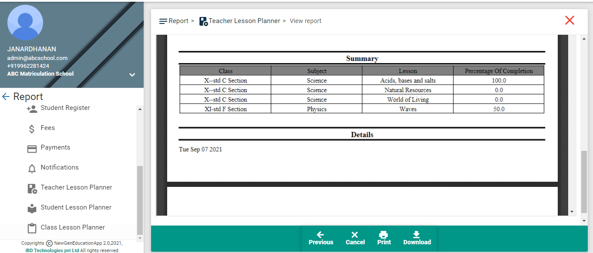Expand the ABC Matriculation School account dropdown

click(x=132, y=75)
